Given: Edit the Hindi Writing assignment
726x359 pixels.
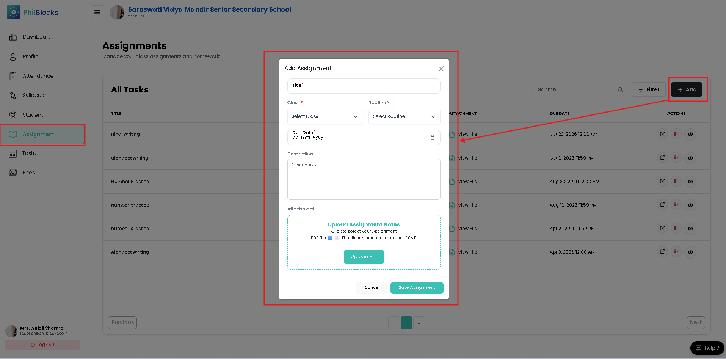Looking at the screenshot, I should (662, 134).
